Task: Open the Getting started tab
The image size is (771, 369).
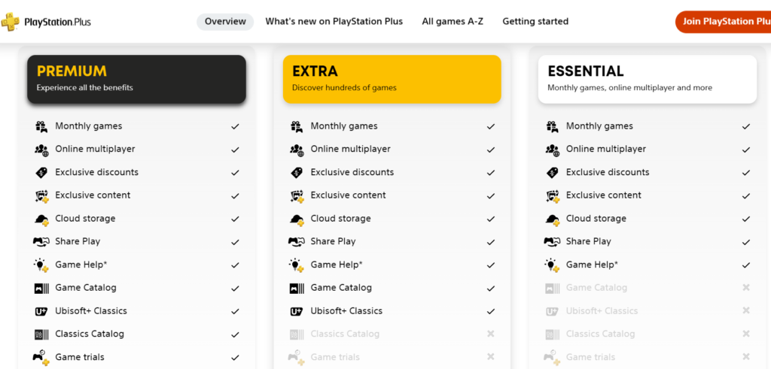Action: point(535,22)
